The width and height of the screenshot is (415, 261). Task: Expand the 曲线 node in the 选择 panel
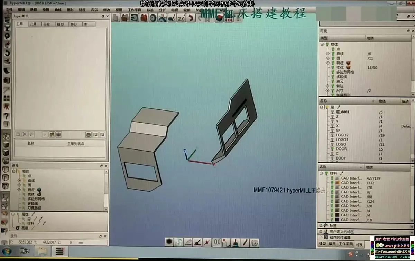click(x=19, y=181)
